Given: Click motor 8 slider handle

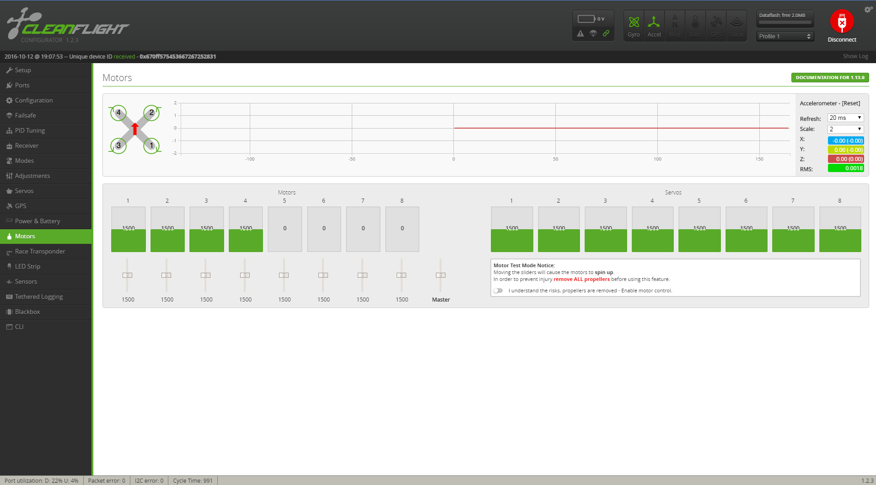Looking at the screenshot, I should pyautogui.click(x=401, y=275).
